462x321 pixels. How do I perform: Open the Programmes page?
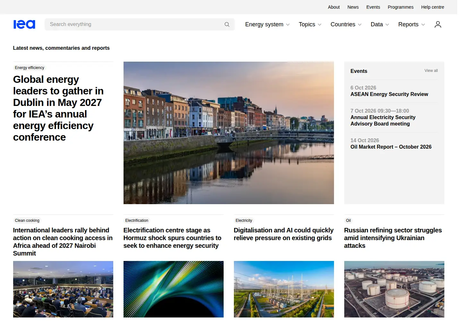(400, 7)
